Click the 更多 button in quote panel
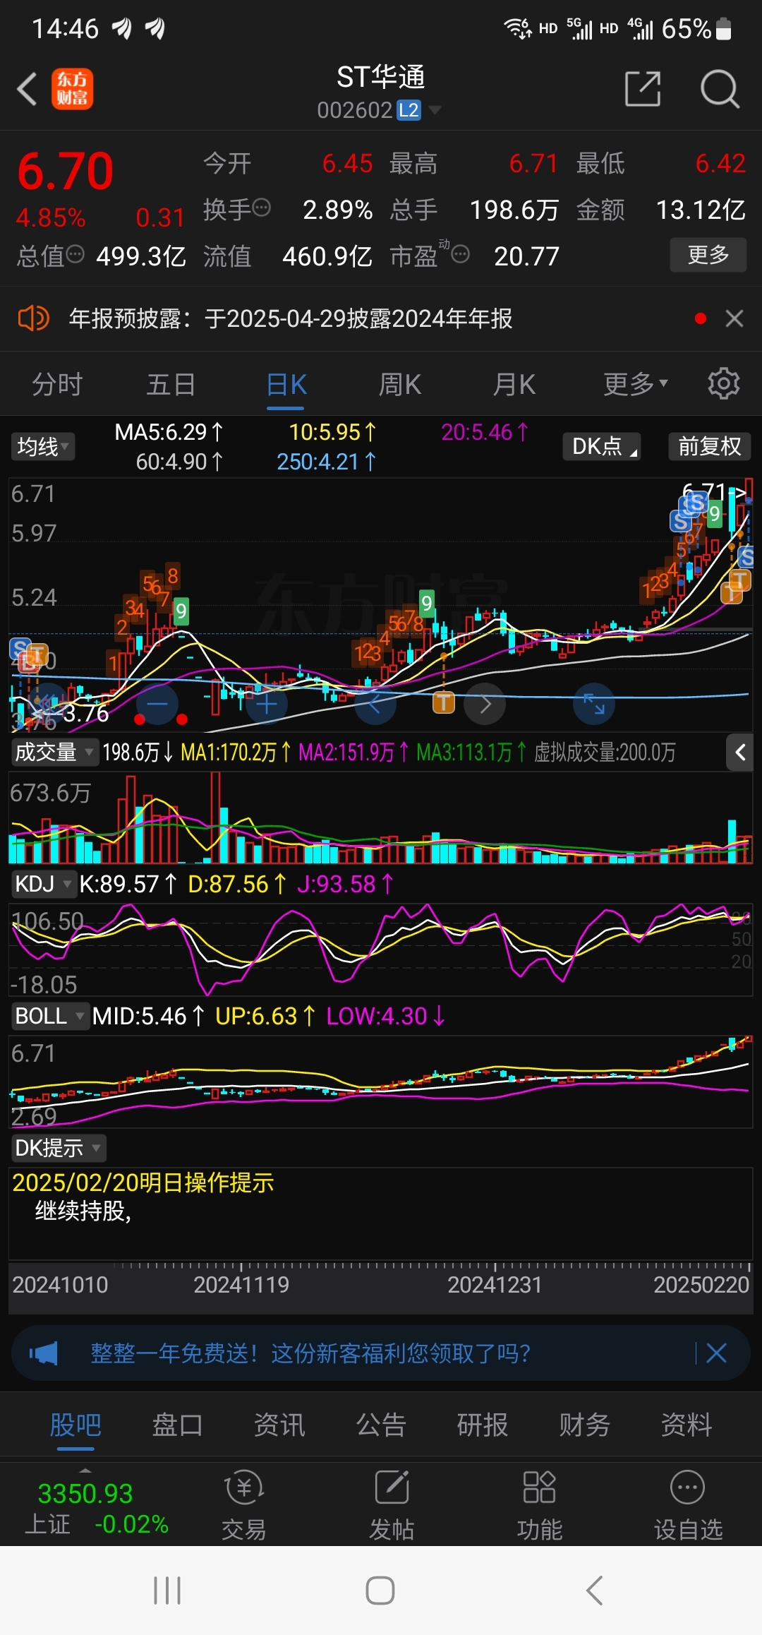The width and height of the screenshot is (762, 1635). coord(708,255)
